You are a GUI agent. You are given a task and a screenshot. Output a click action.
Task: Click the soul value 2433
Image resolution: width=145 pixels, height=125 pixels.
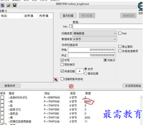pyautogui.click(x=87, y=117)
